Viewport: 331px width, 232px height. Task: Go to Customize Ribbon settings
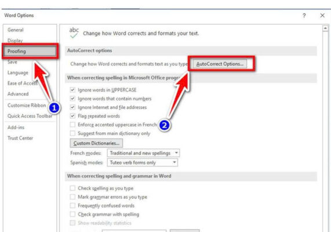(27, 105)
